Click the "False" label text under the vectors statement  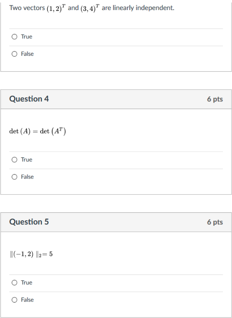(27, 54)
